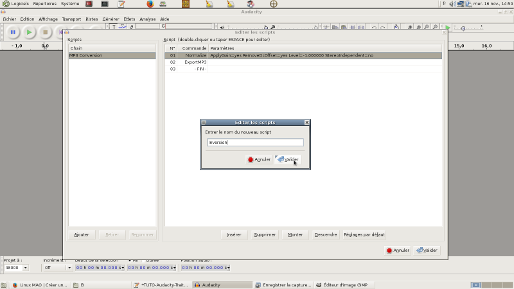Screen dimensions: 514x289
Task: Click the new script name input field
Action: point(255,142)
